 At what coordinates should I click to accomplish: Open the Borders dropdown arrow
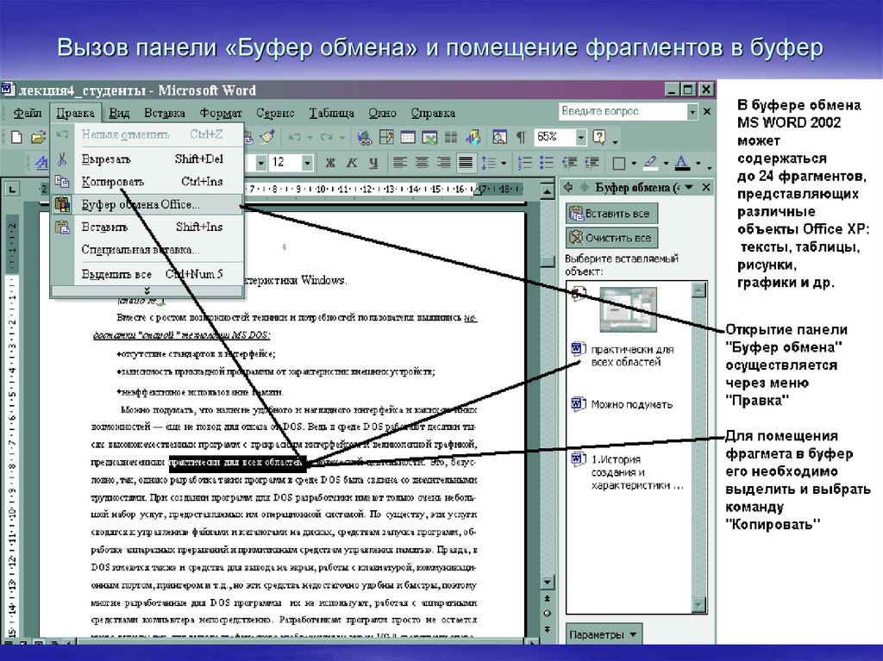(x=634, y=164)
